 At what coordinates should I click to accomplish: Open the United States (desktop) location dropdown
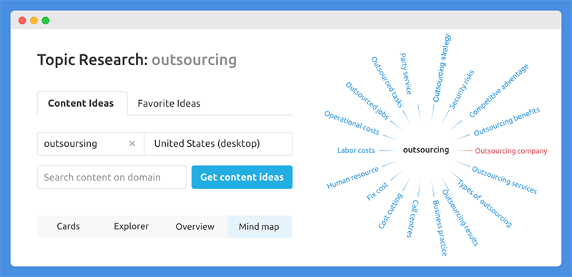click(218, 144)
